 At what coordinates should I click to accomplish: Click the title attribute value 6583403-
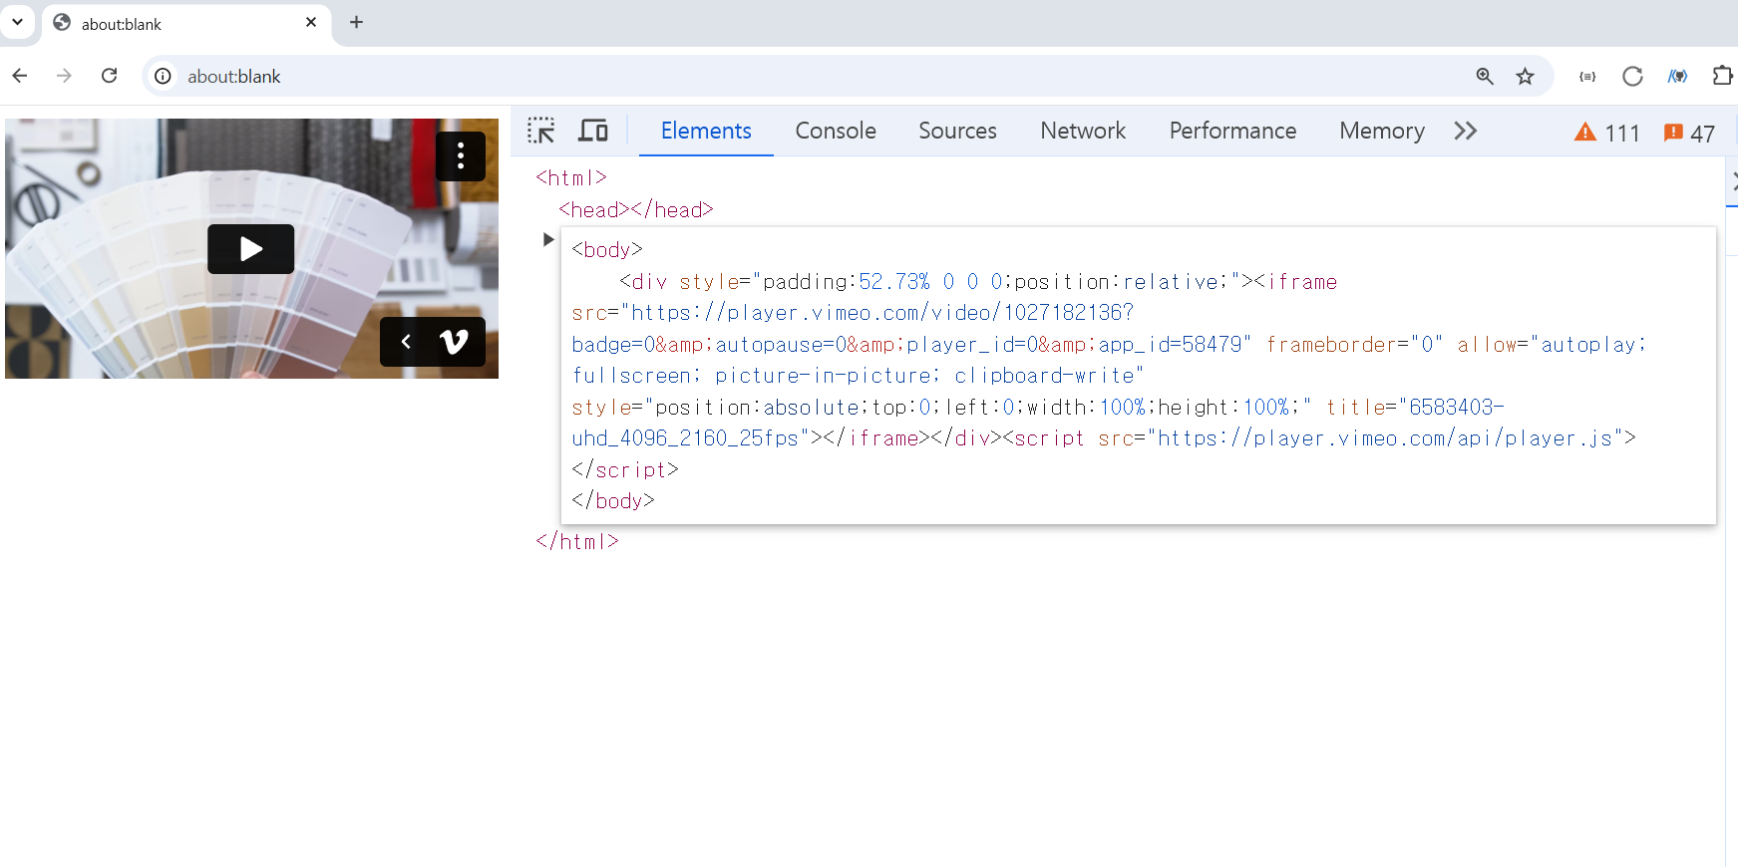point(1456,408)
